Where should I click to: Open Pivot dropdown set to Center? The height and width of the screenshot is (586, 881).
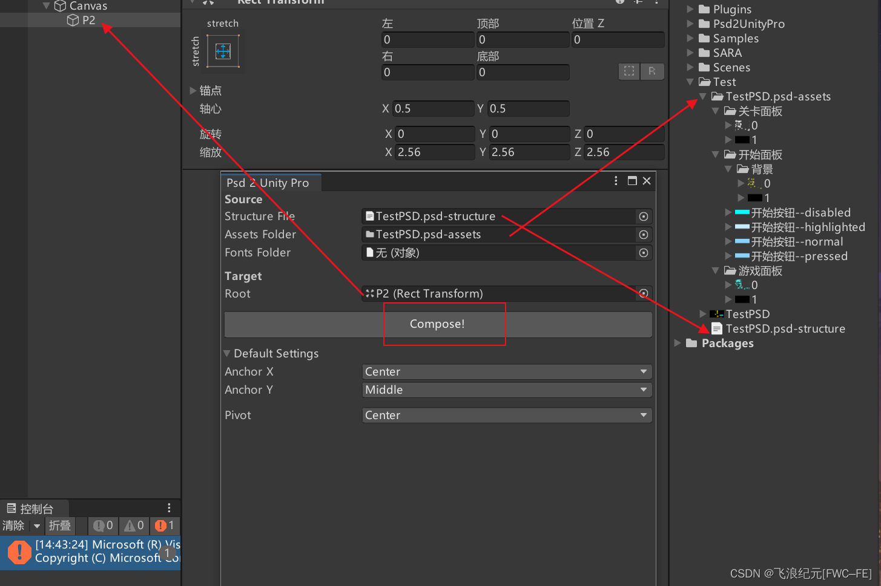(x=507, y=415)
